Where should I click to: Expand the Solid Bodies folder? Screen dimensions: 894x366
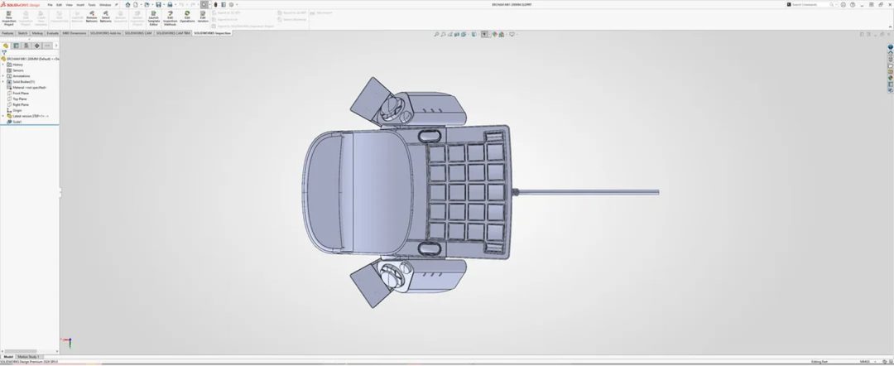point(3,82)
